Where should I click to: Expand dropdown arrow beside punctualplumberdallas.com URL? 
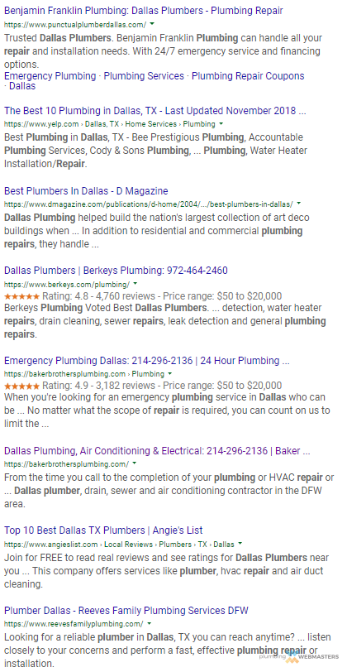pyautogui.click(x=153, y=24)
